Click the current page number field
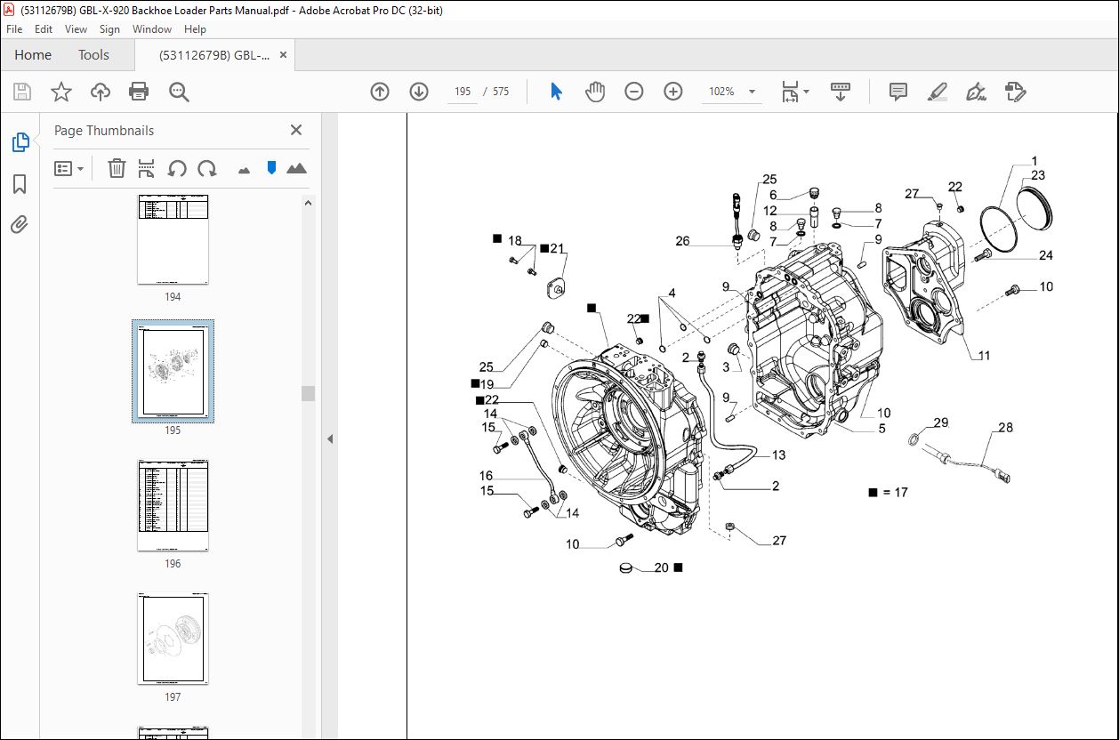This screenshot has height=740, width=1119. [462, 92]
